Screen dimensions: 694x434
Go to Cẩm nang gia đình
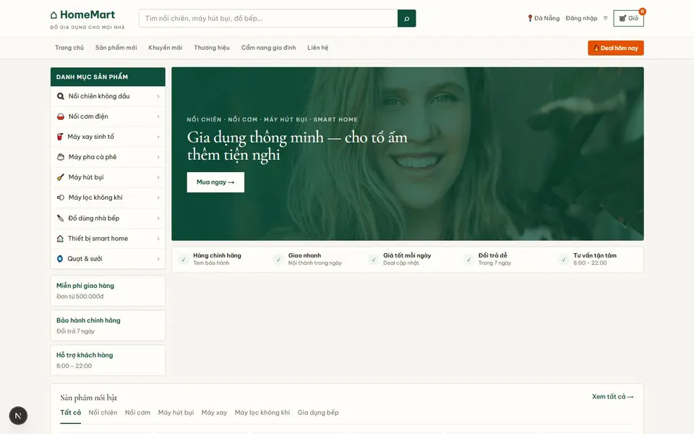point(268,48)
